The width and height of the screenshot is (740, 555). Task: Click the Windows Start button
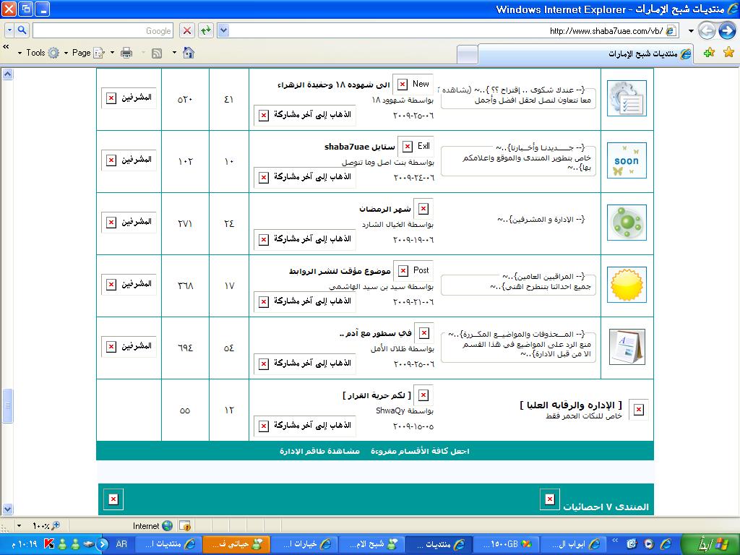pyautogui.click(x=712, y=543)
